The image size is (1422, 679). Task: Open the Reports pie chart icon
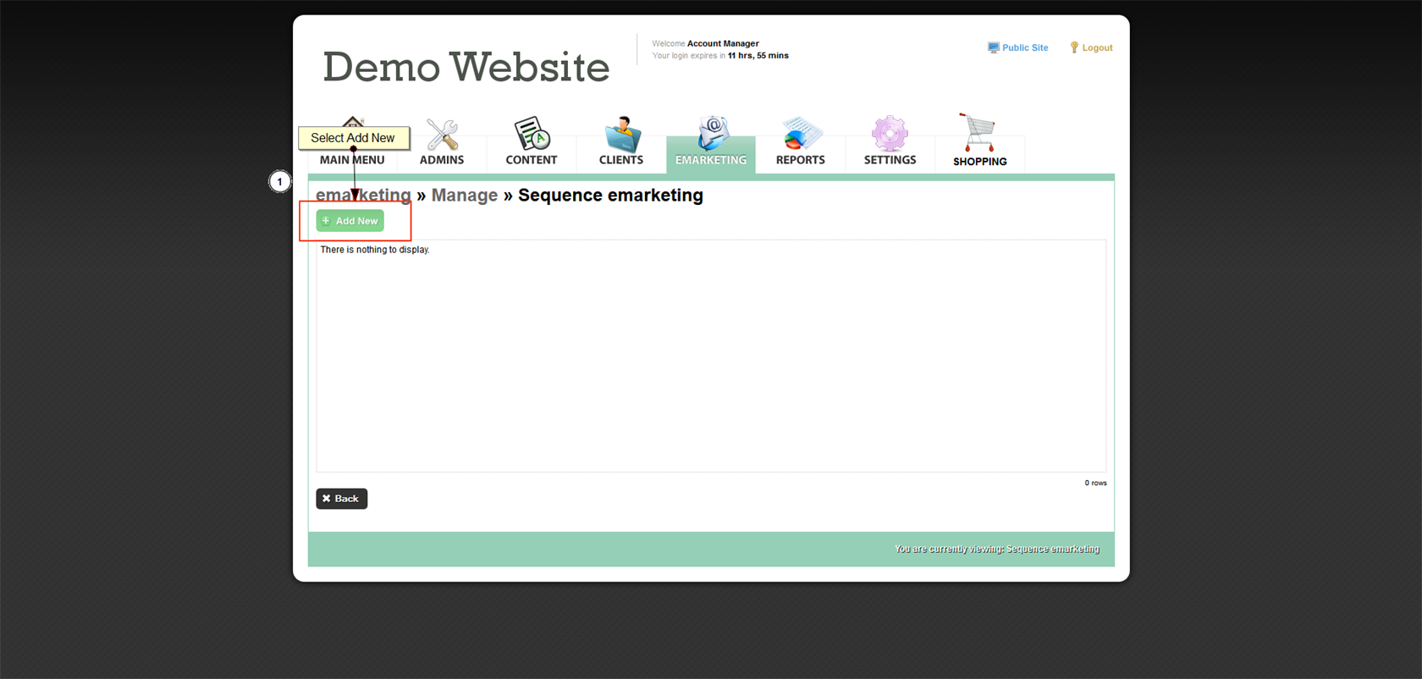[x=801, y=134]
